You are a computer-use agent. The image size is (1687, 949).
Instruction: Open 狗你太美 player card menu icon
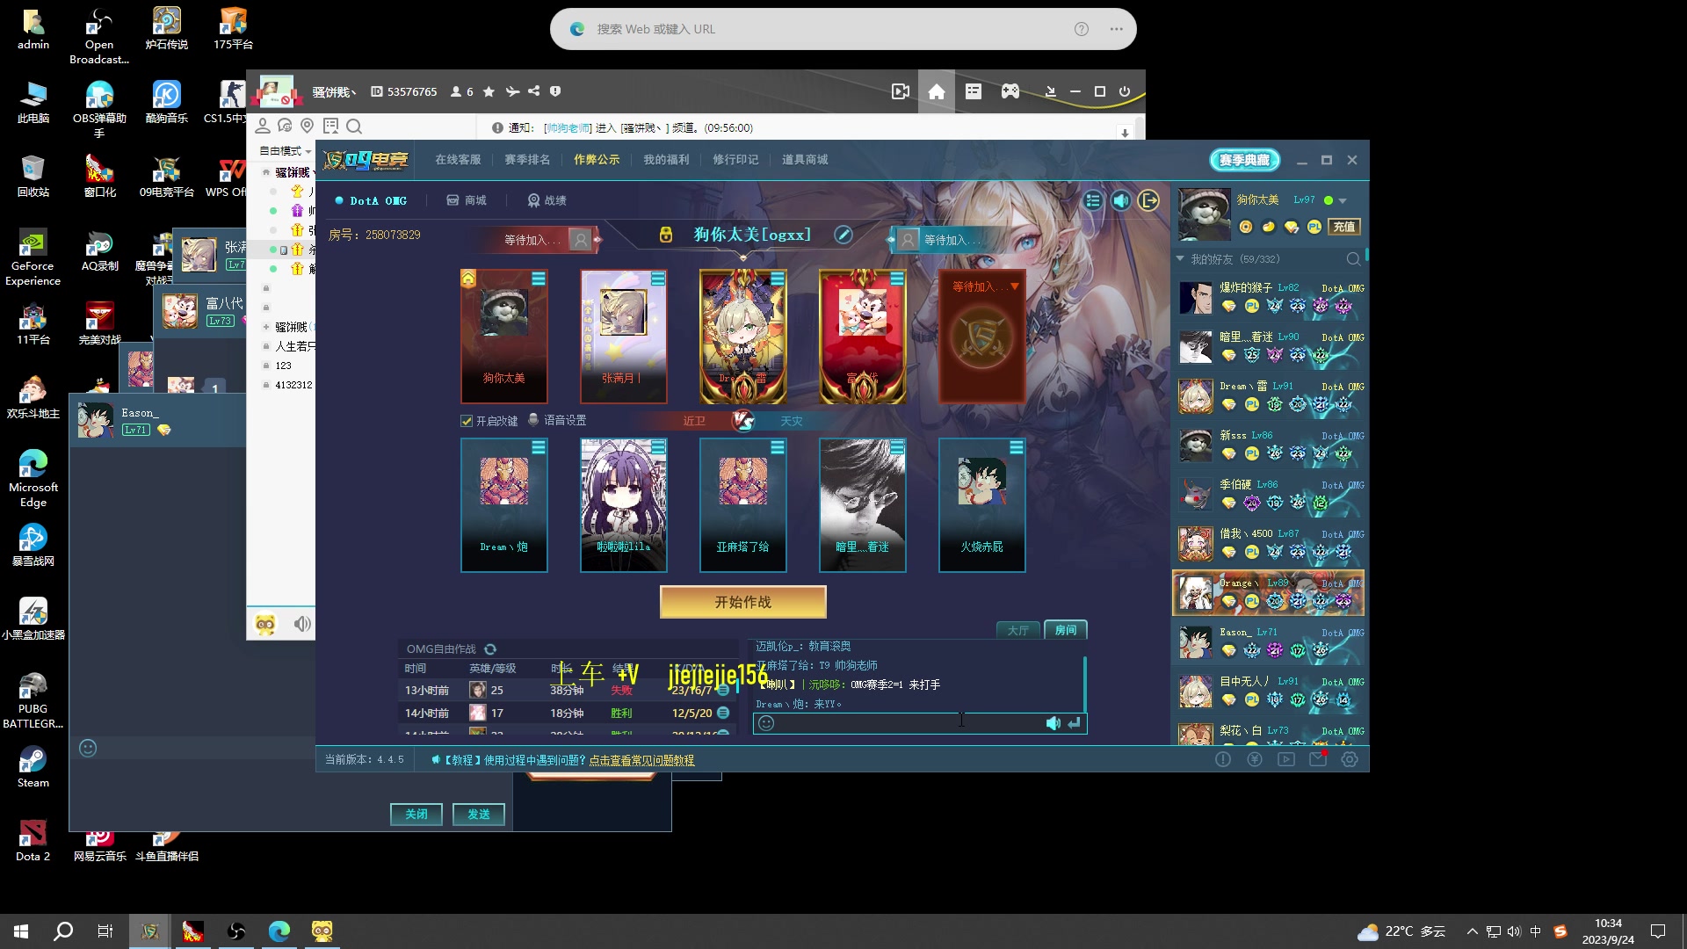point(539,279)
